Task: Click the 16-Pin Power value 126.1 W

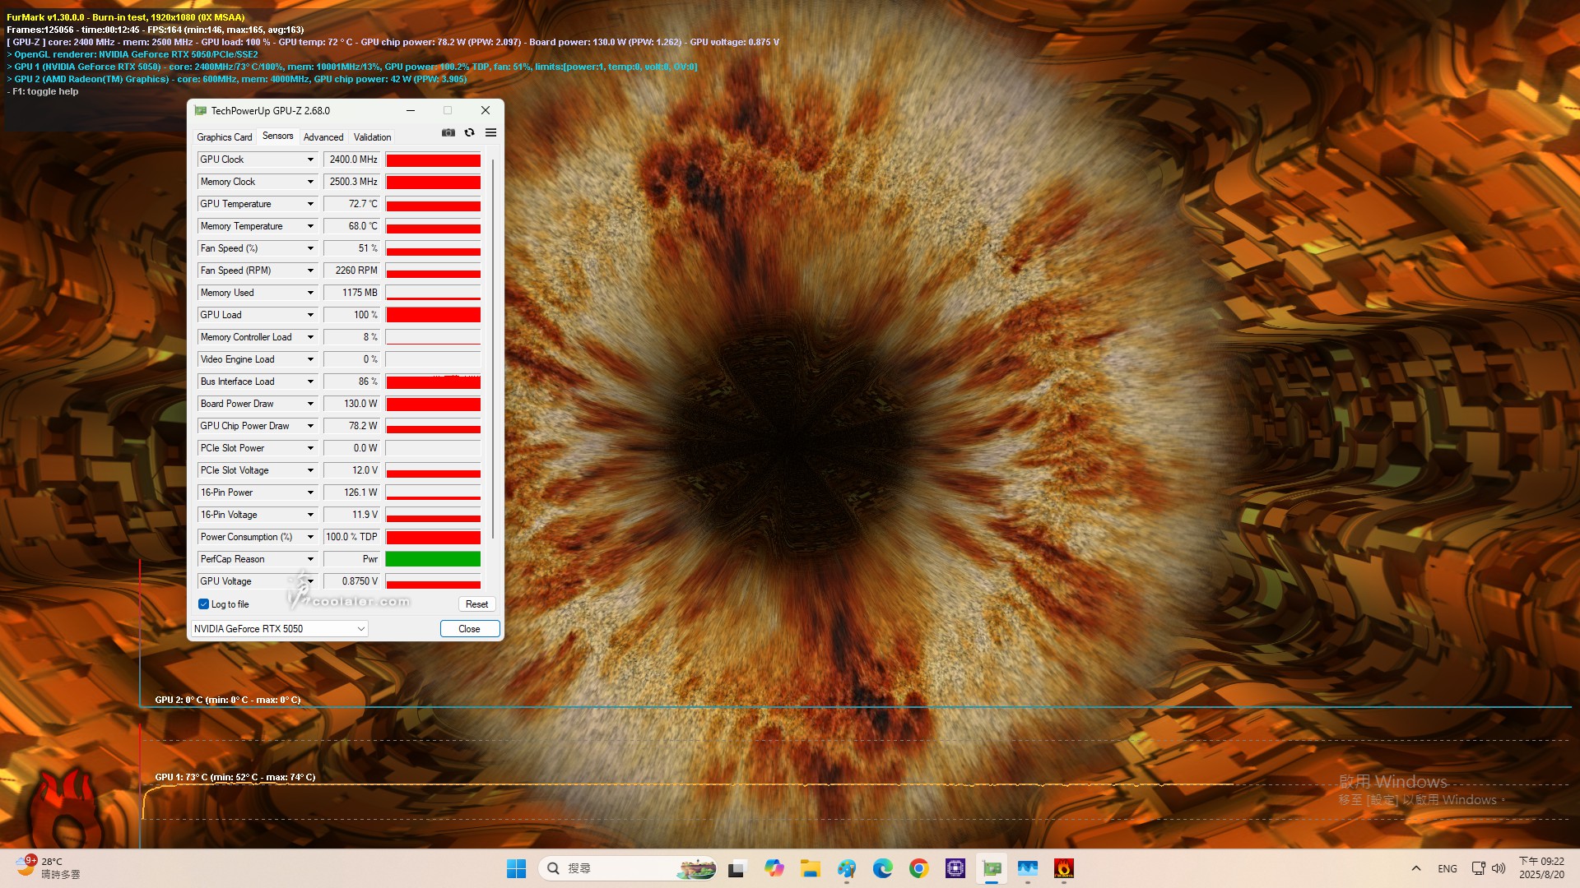Action: click(352, 493)
